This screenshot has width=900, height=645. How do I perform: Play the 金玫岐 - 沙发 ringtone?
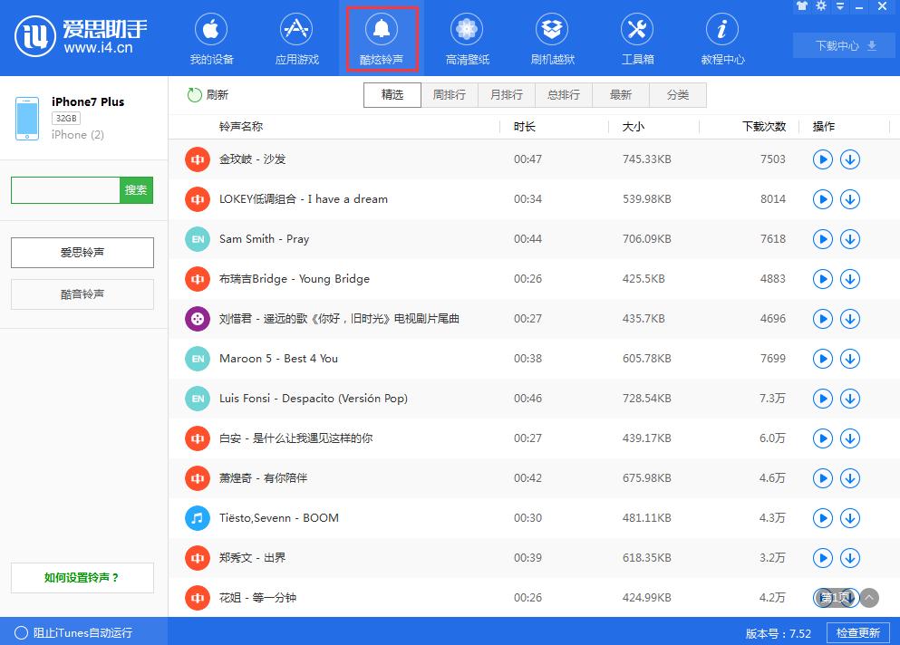[822, 159]
